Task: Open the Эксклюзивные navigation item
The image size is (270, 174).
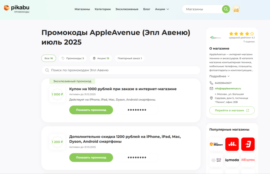Action: tap(127, 9)
